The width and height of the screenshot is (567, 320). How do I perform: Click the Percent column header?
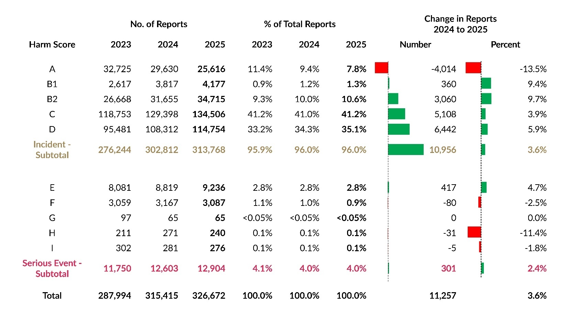pyautogui.click(x=505, y=45)
